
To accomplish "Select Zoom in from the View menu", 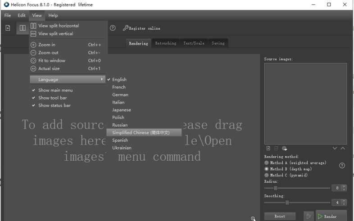I will [68, 45].
